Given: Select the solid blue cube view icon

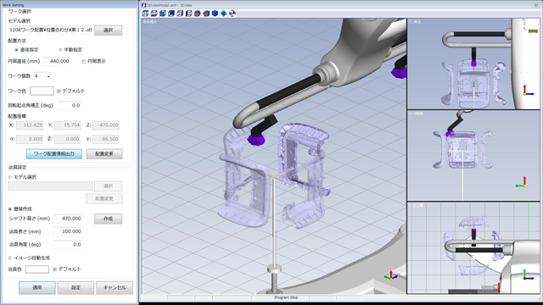Looking at the screenshot, I should pos(215,14).
